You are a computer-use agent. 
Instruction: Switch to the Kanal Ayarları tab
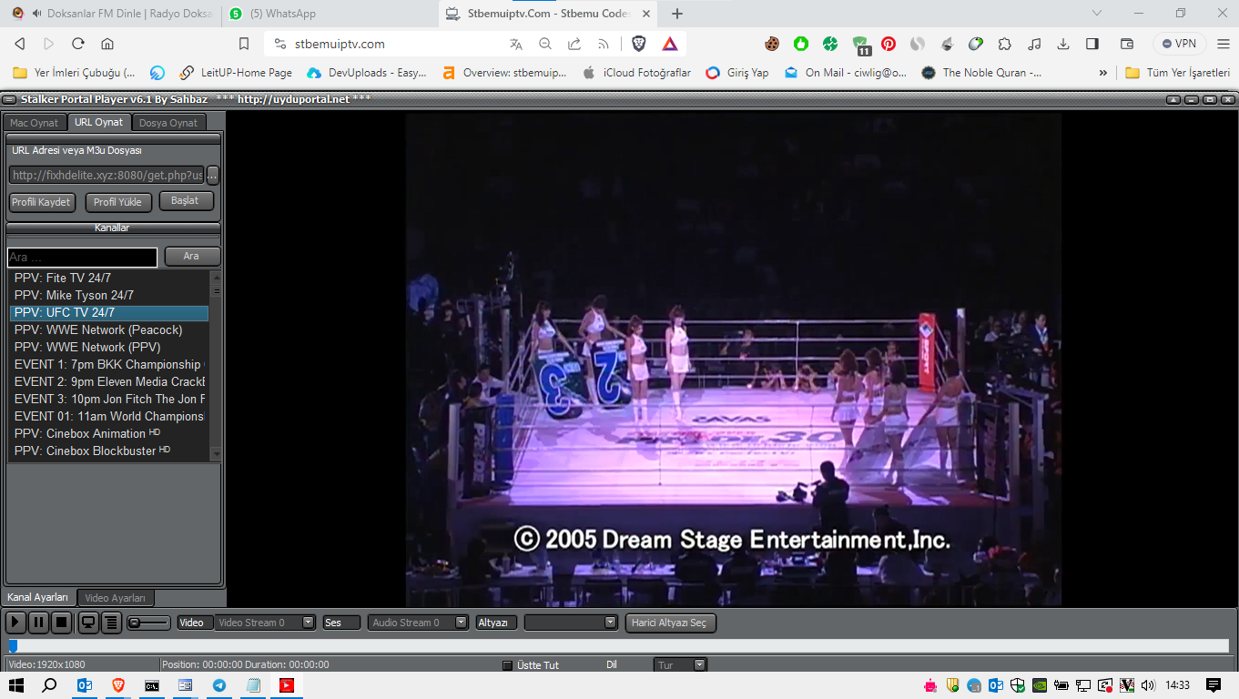click(x=38, y=597)
